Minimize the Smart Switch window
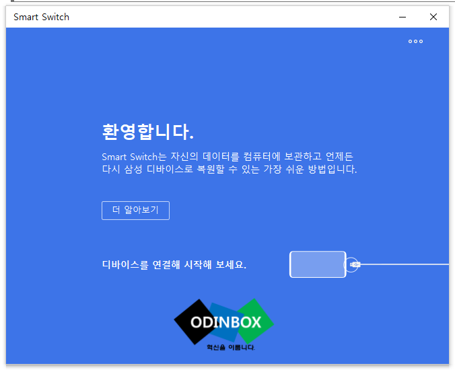 coord(403,17)
